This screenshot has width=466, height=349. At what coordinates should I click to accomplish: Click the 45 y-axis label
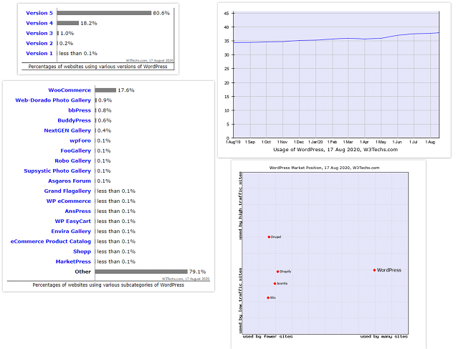point(227,14)
